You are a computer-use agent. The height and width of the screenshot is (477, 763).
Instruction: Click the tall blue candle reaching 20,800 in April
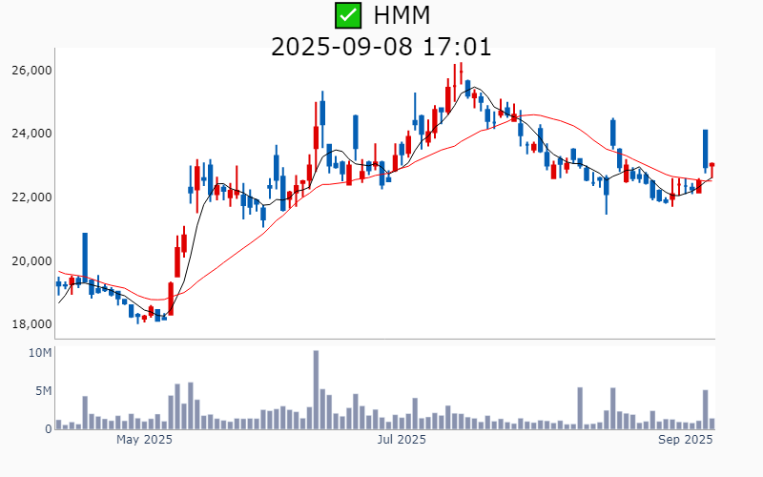(85, 258)
